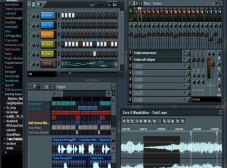Toggle the last step of RD_Kick_2 channel

point(116,44)
